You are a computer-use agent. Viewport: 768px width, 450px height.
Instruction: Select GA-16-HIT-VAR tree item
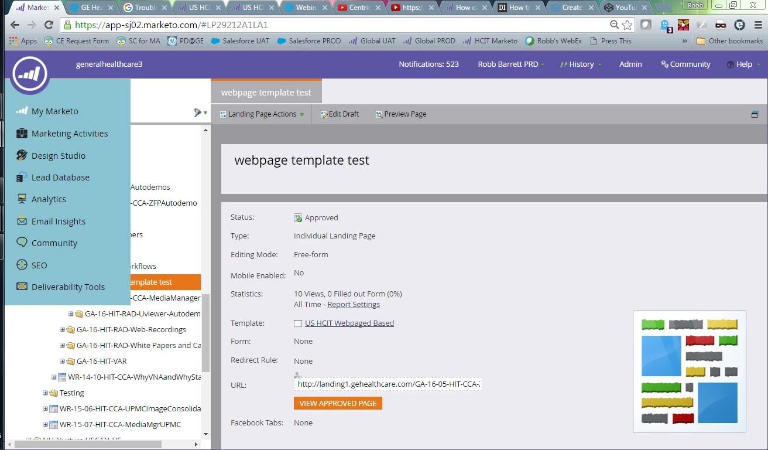[102, 362]
